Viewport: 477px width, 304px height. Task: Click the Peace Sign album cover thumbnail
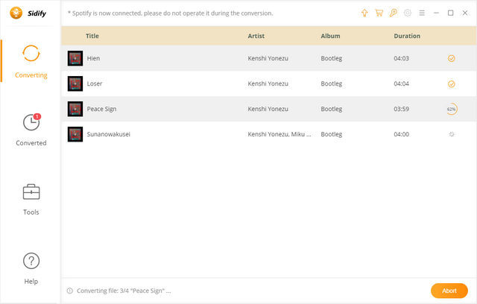click(75, 109)
